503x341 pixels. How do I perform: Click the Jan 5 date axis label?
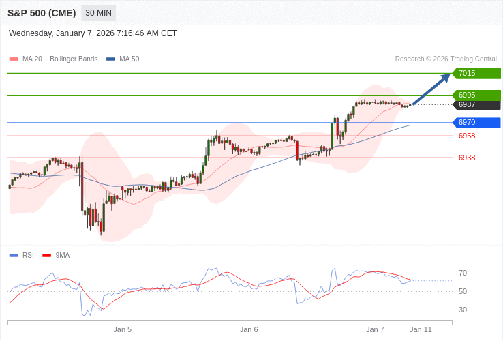tap(122, 330)
